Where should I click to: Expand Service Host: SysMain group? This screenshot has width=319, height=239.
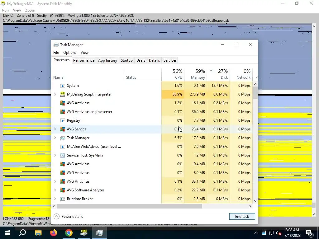pyautogui.click(x=55, y=155)
